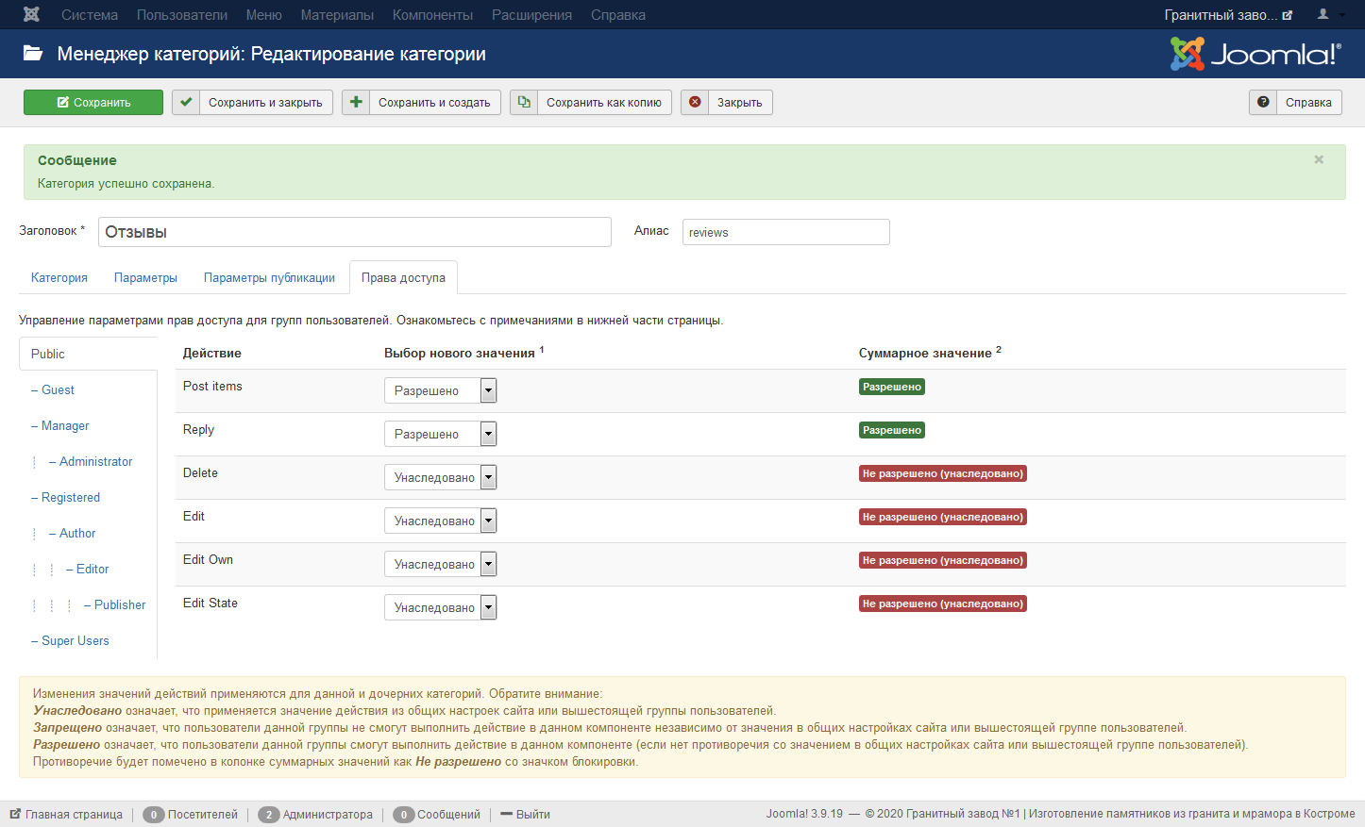Open the Edit Own permission dropdown

440,564
